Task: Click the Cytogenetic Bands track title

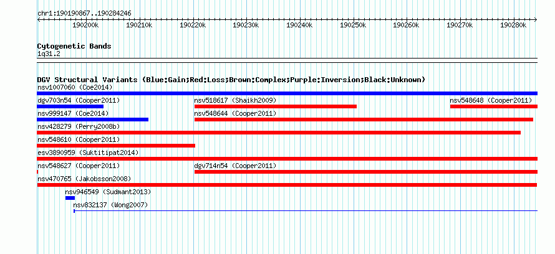Action: [74, 46]
